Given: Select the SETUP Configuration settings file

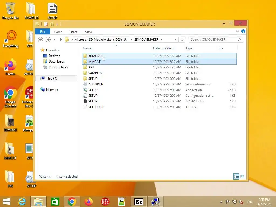Looking at the screenshot, I should coord(159,96).
